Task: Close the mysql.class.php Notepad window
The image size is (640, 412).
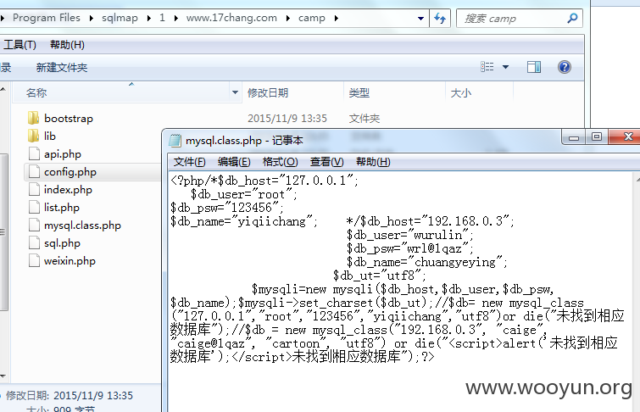Action: (626, 136)
